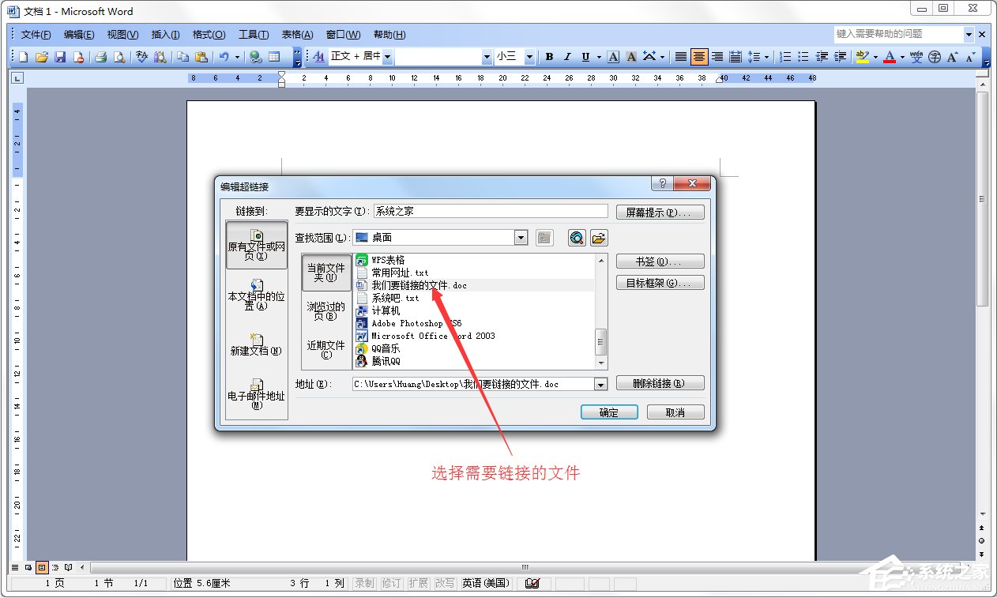997x598 pixels.
Task: Click Browse for File folder icon in the dialog
Action: [x=599, y=238]
